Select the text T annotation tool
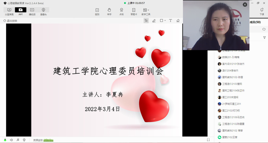This screenshot has width=268, height=143. [170, 21]
